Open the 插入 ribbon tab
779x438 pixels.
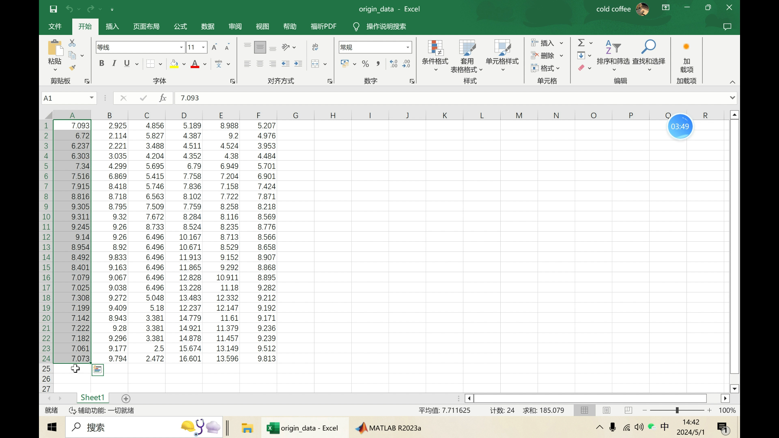point(112,26)
